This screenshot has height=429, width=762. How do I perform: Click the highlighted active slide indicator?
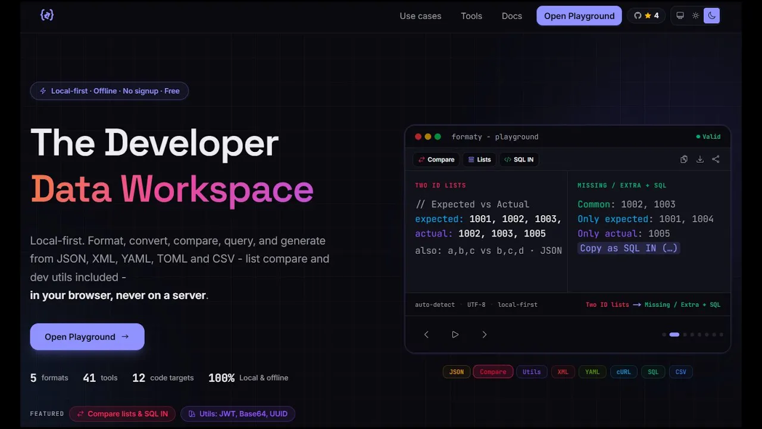tap(674, 335)
